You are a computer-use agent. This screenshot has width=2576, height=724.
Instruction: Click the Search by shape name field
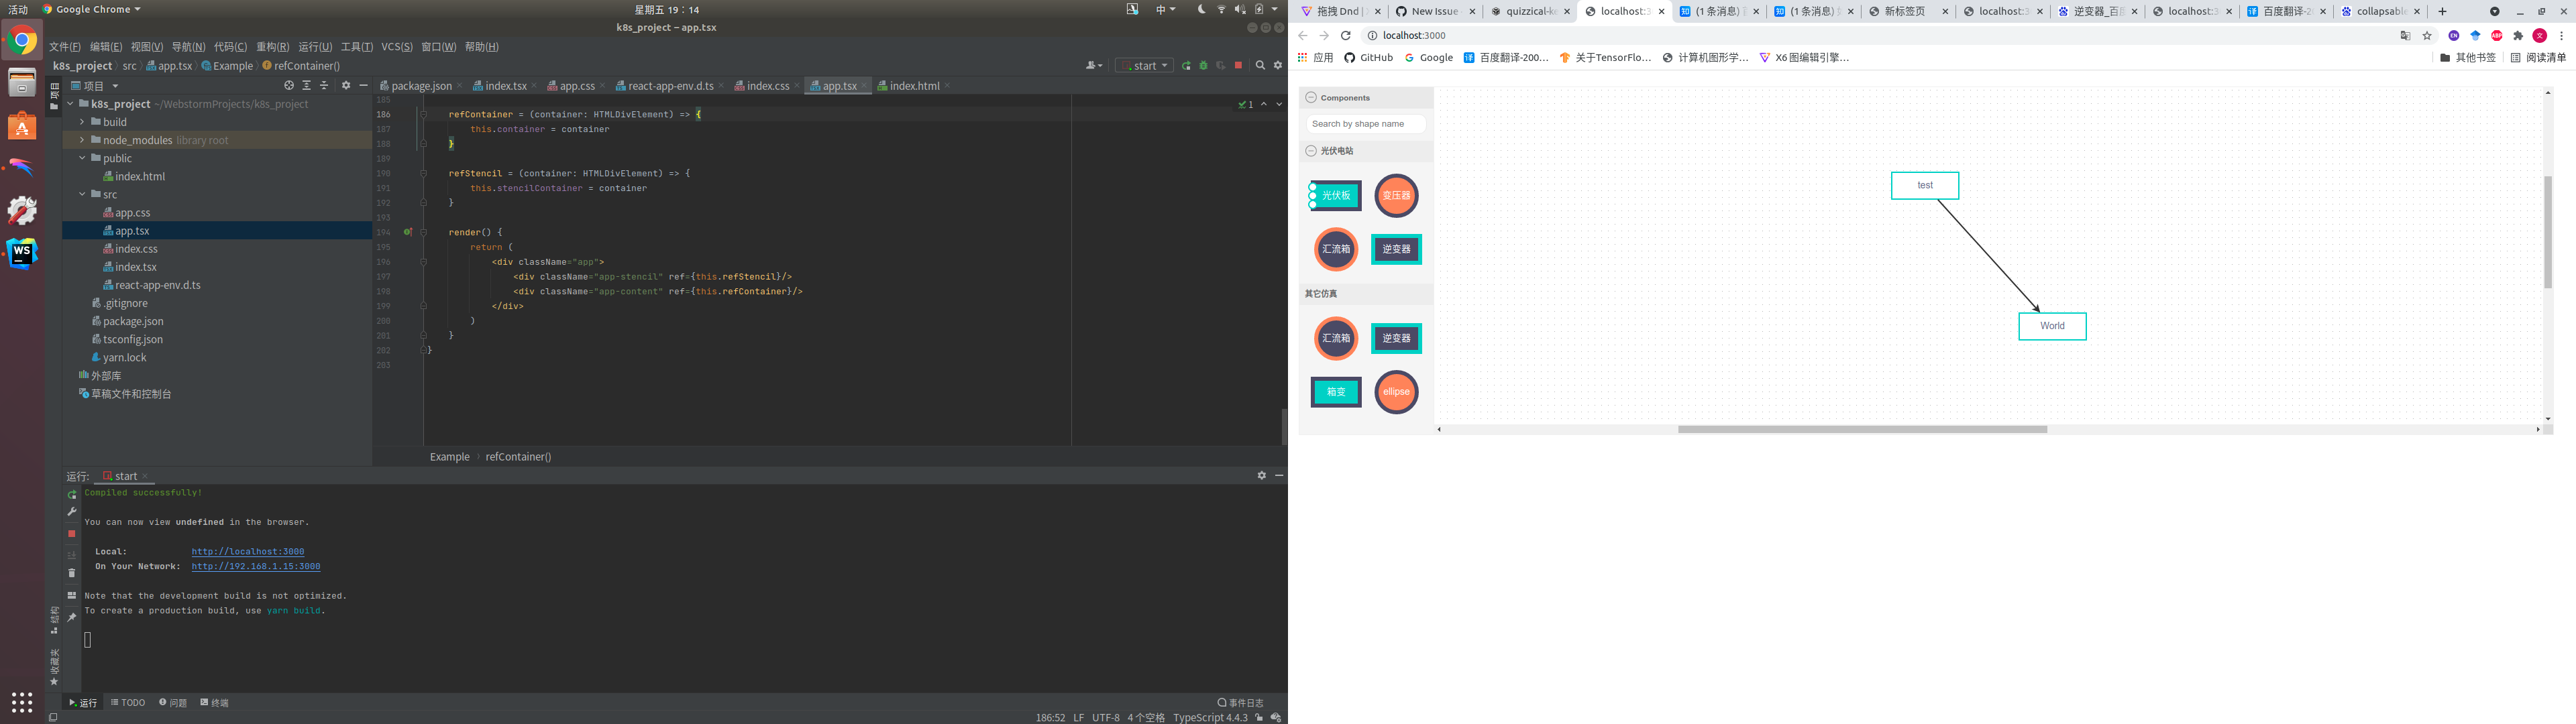[x=1365, y=123]
